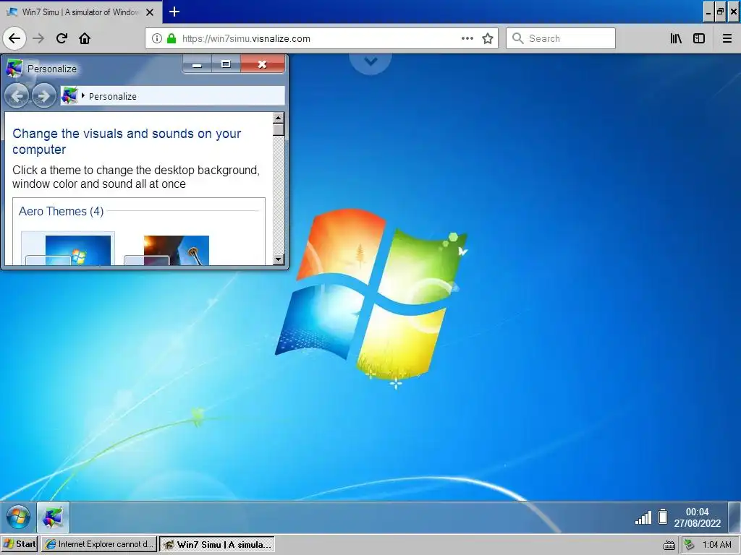Go to the Firefox home page
This screenshot has width=741, height=555.
[85, 38]
